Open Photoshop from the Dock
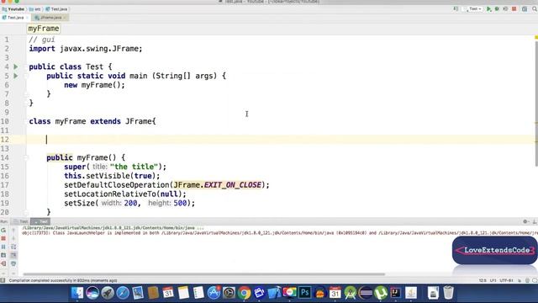The width and height of the screenshot is (538, 303). click(x=304, y=293)
